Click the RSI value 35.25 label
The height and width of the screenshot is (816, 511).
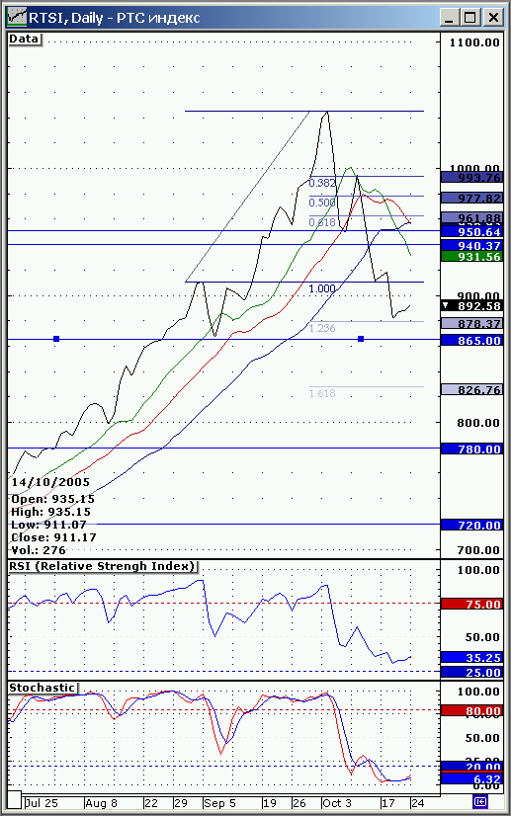[471, 657]
